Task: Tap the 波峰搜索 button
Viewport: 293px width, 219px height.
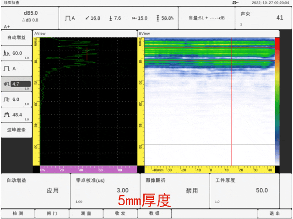Action: 16,130
